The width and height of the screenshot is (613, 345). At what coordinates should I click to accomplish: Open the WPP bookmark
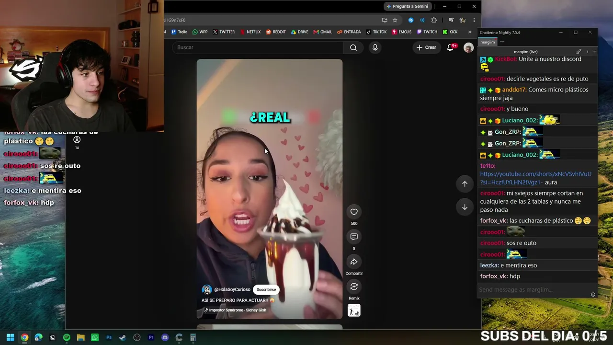point(200,32)
